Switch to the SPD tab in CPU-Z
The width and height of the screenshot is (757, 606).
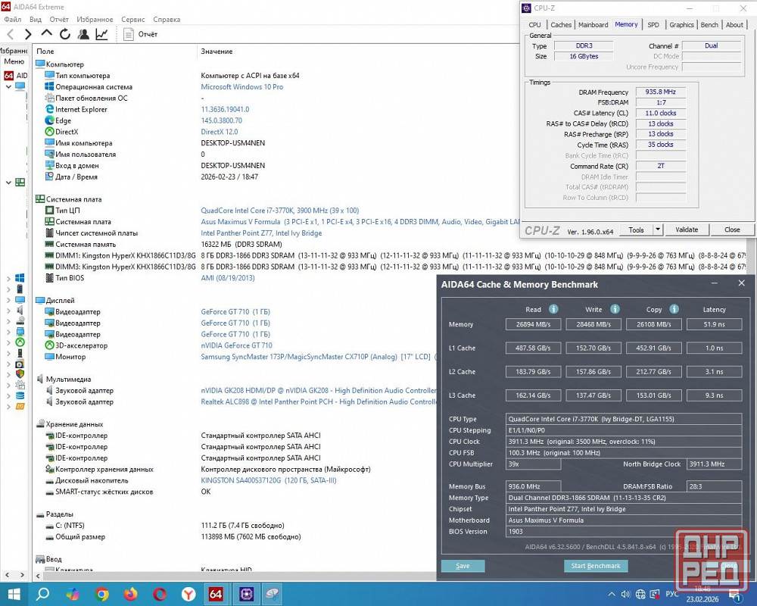point(653,24)
